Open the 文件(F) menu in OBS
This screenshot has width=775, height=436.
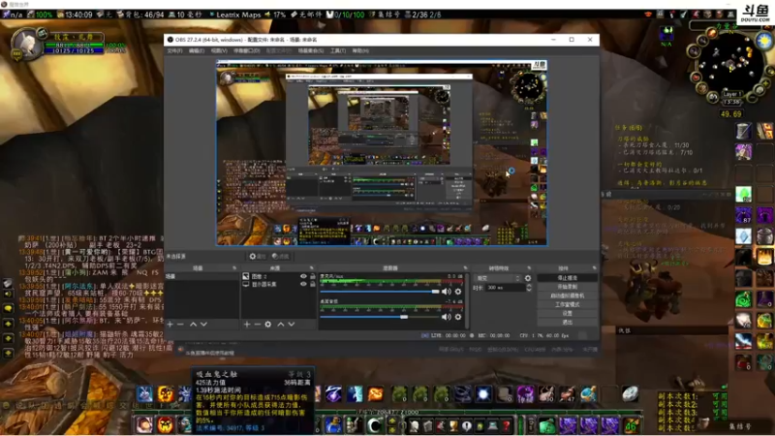click(174, 50)
